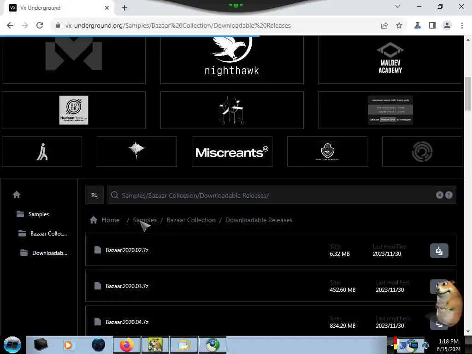Open the hamster Box taskbar app
The height and width of the screenshot is (354, 472).
click(x=155, y=345)
